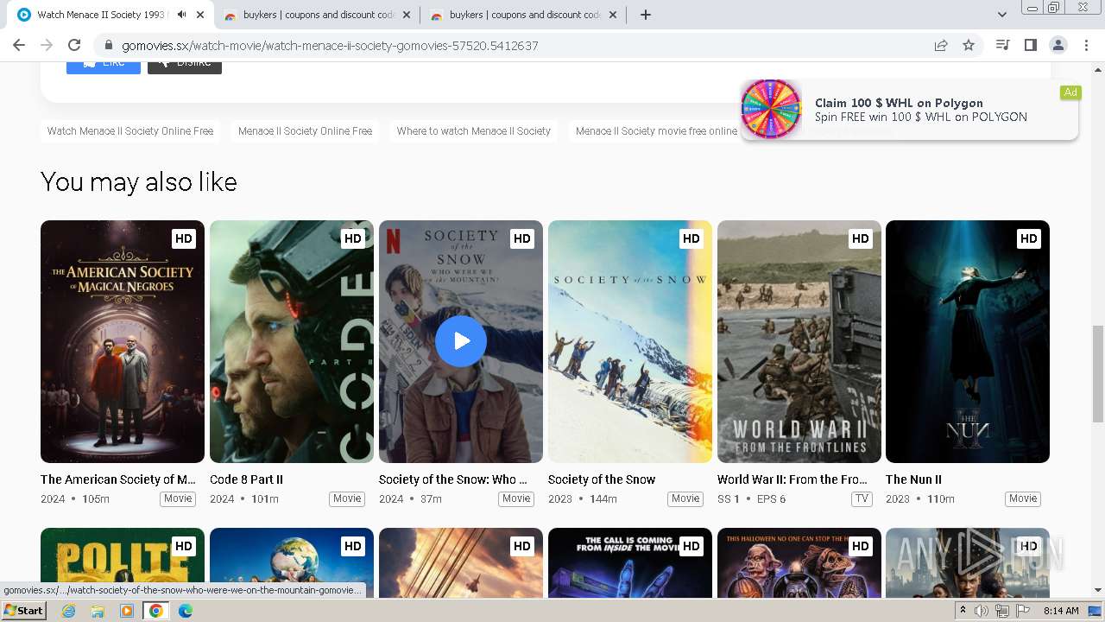Close the Watch Menace II Society tab
Screen dimensions: 1105x622
click(200, 15)
